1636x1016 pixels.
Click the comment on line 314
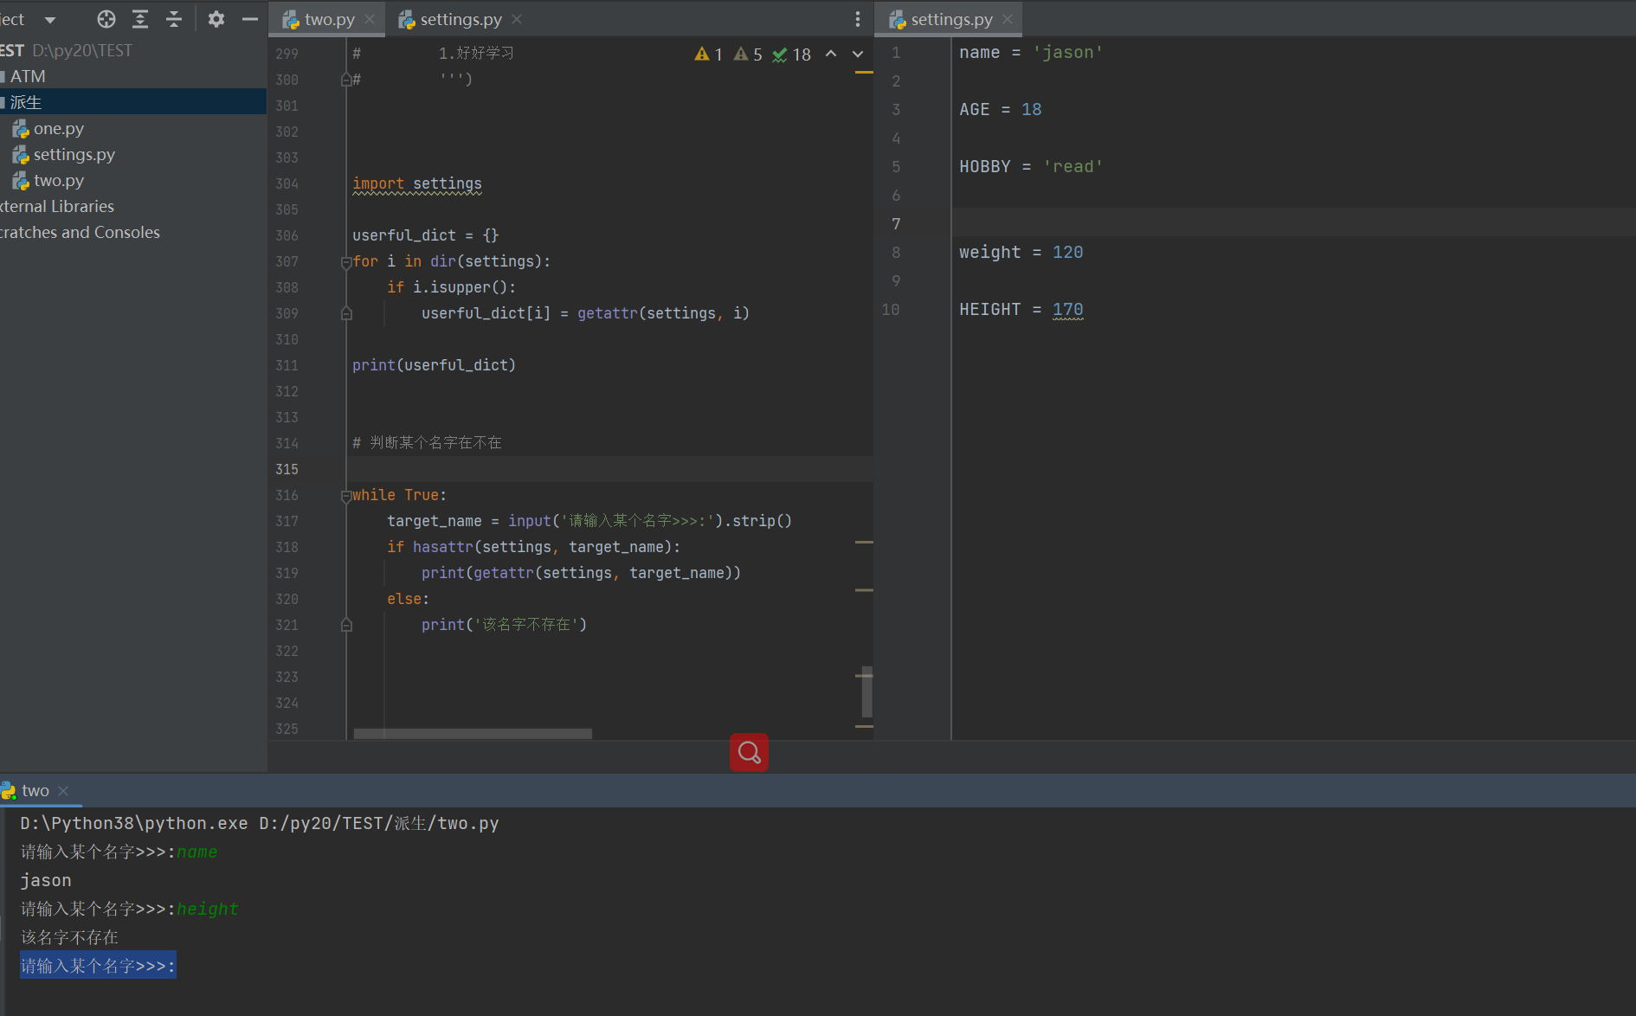point(427,443)
